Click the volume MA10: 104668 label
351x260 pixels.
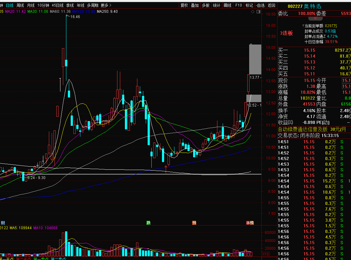pos(45,228)
